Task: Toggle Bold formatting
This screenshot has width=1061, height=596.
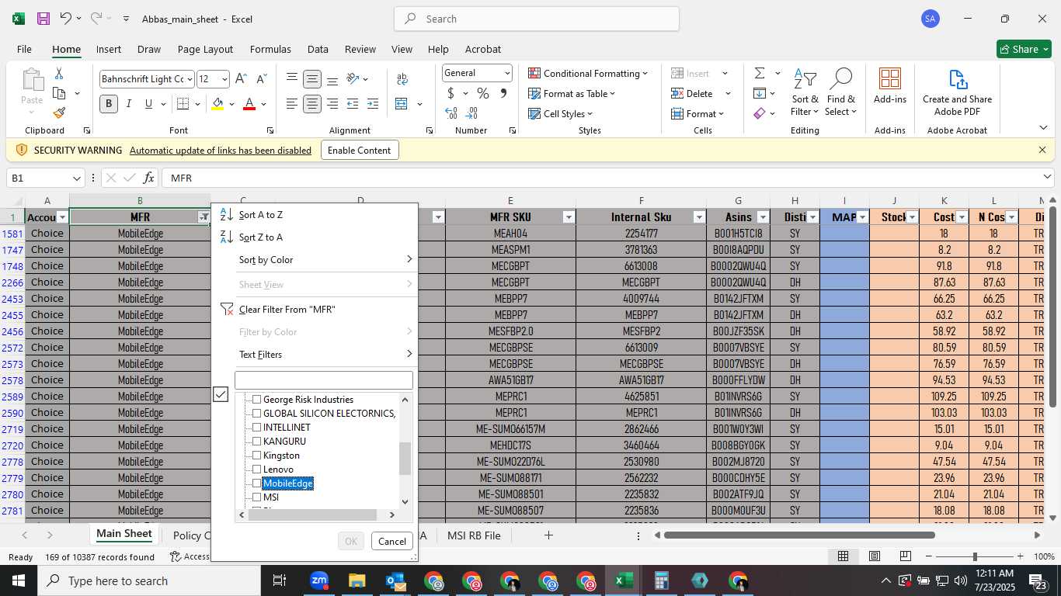Action: 109,104
